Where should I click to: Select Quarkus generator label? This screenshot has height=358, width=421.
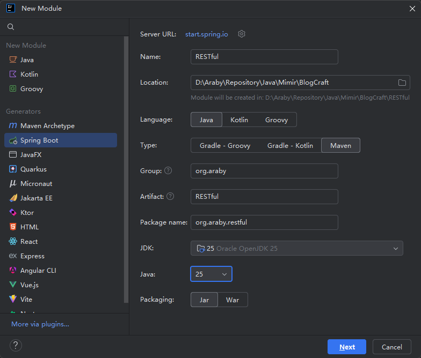pos(33,169)
